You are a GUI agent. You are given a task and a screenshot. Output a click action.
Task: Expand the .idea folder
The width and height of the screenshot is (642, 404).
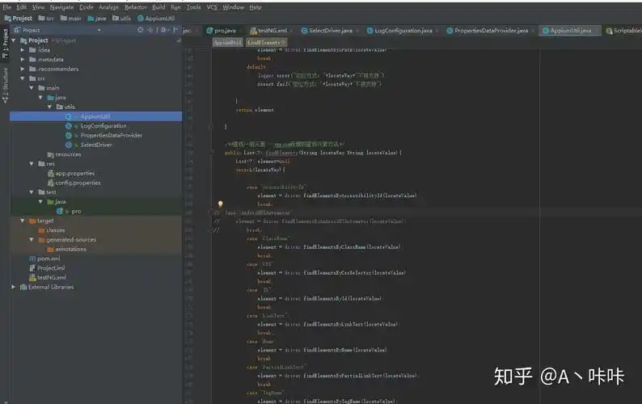point(23,50)
